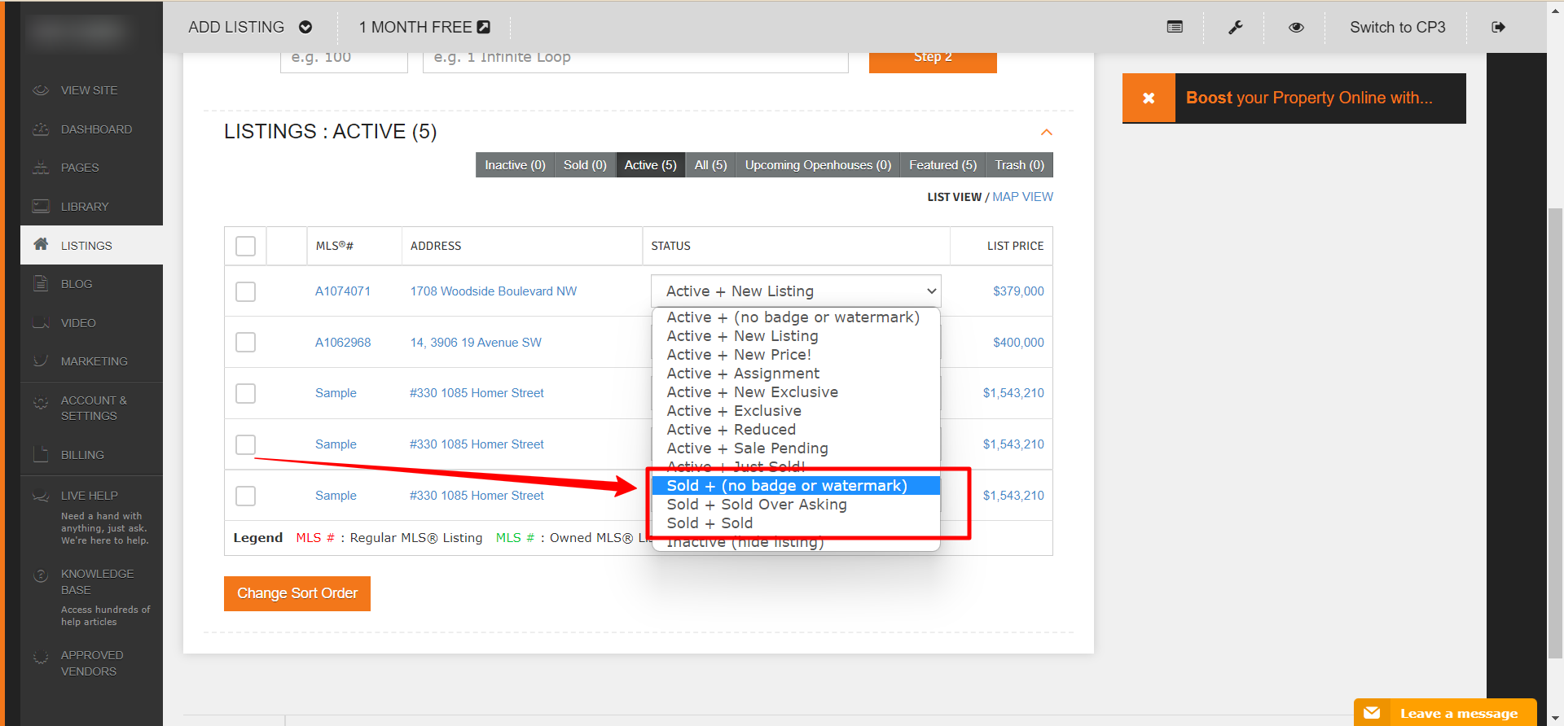1564x726 pixels.
Task: Open MLS listing A1074071
Action: point(343,291)
